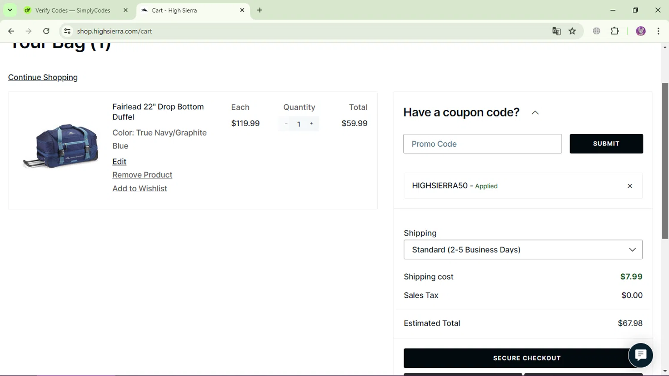Translate this page icon

[x=556, y=31]
